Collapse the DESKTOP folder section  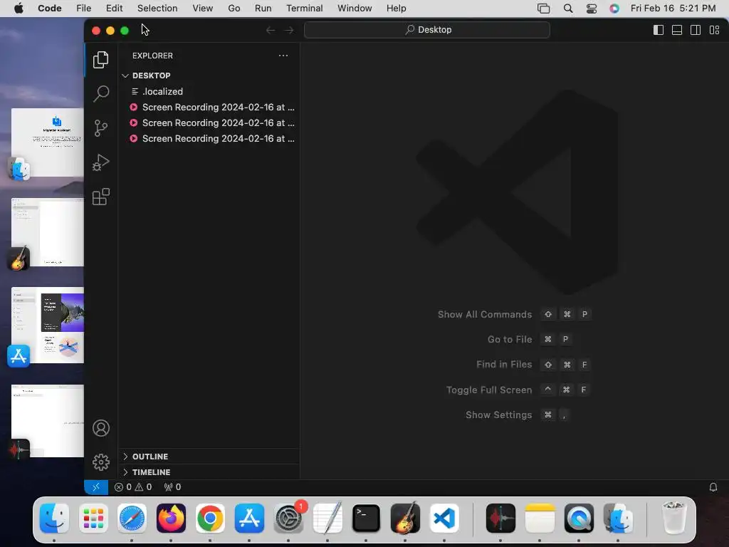pyautogui.click(x=209, y=75)
